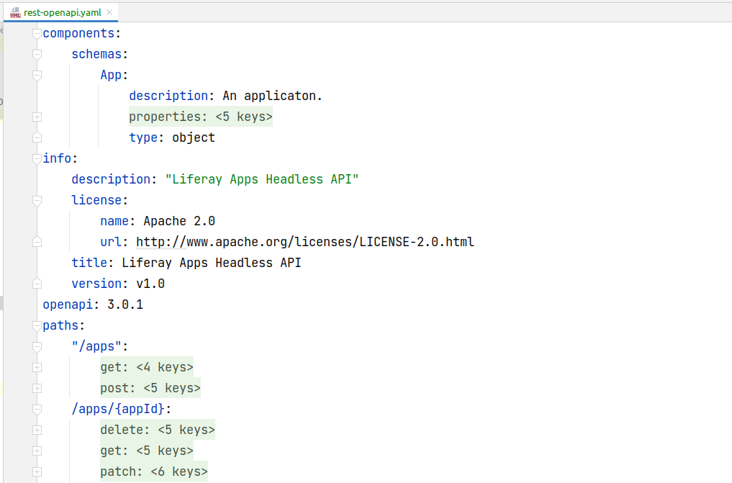The height and width of the screenshot is (483, 732).
Task: Expand the folded patch: <6 keys> block
Action: (x=37, y=471)
